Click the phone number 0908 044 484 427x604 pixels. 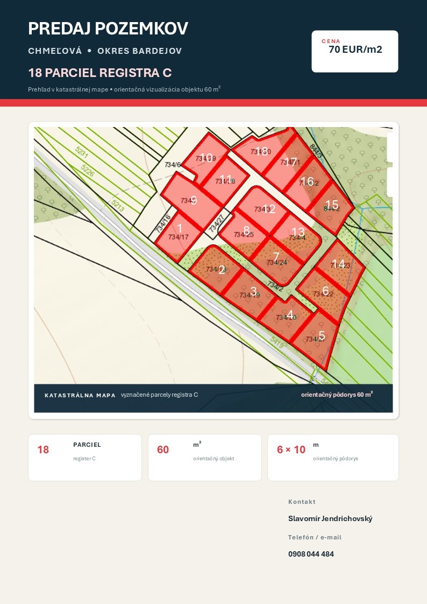coord(311,554)
